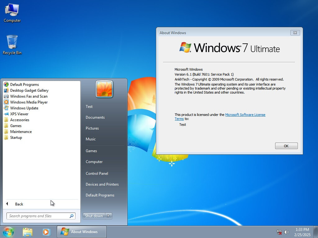Click the Start orb on the taskbar

[x=8, y=232]
